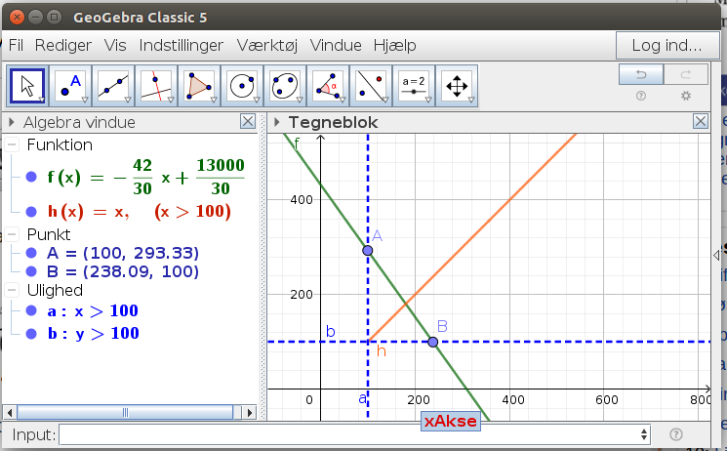Hide point A in algebra list
This screenshot has width=727, height=451.
pyautogui.click(x=31, y=253)
